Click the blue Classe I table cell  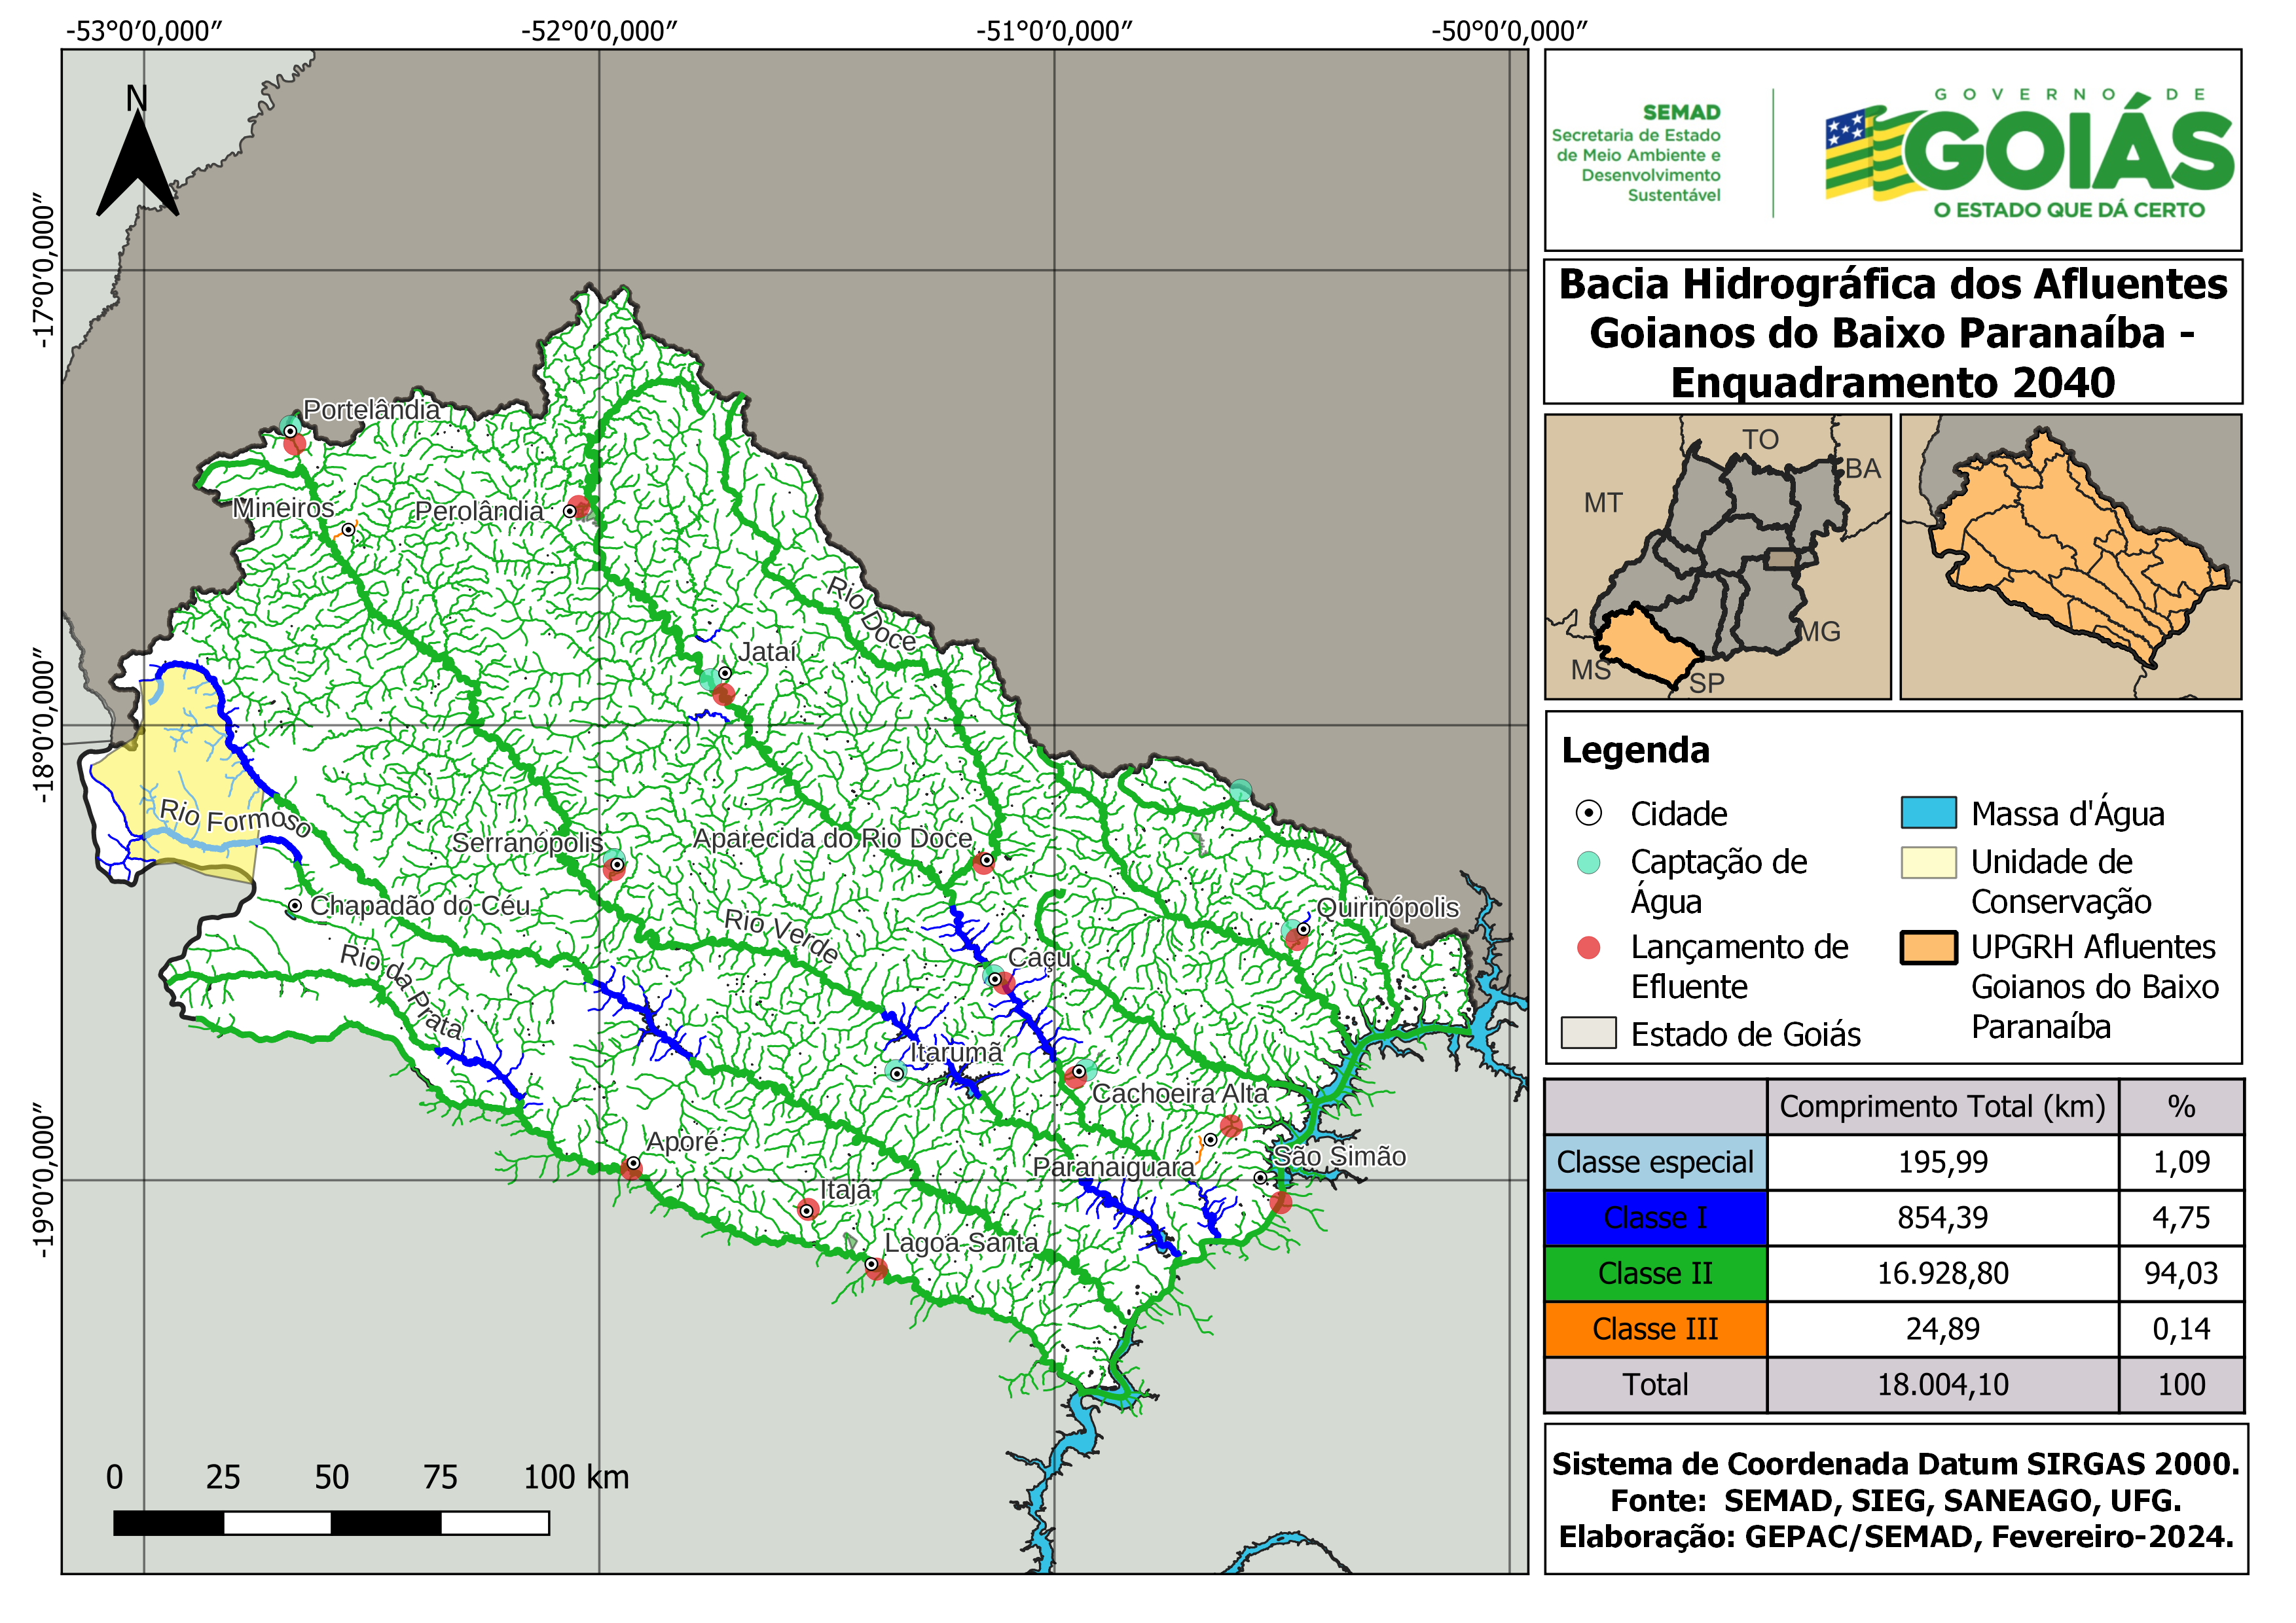1655,1219
